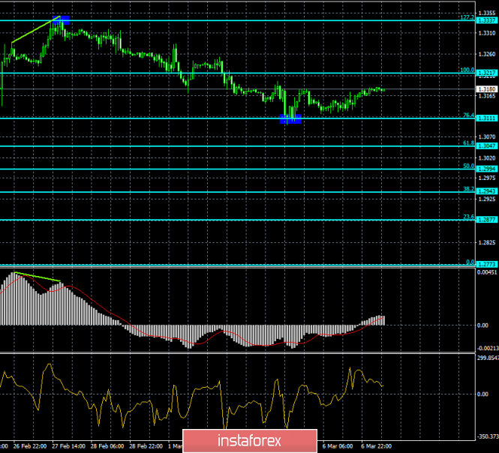Select the 1.2877 Fibonacci price label
499x453 pixels.
point(486,220)
